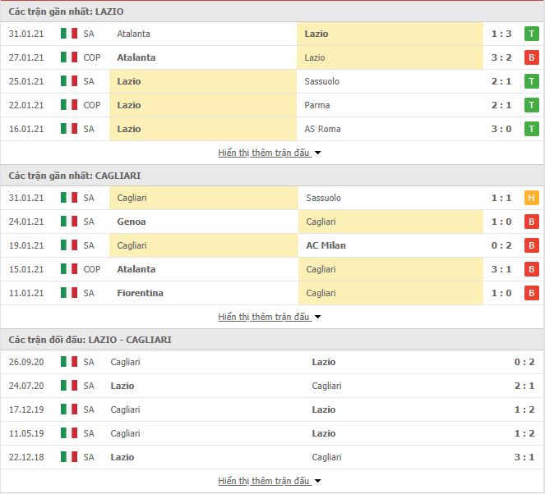Screen dimensions: 545x494
Task: Click the COP label on the Lazio–Parma row
Action: click(92, 105)
